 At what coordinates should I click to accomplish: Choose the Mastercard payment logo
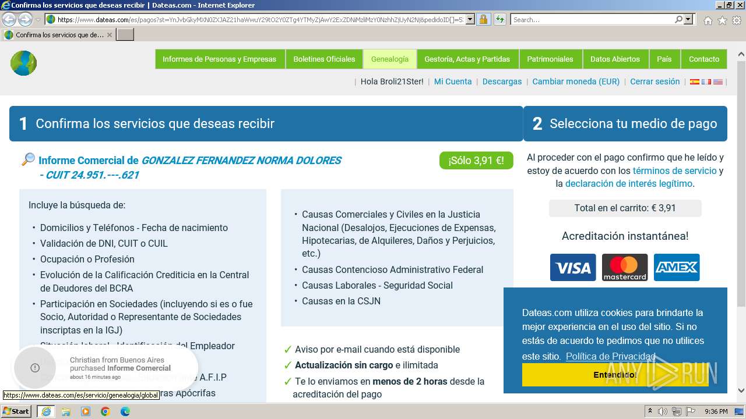click(x=625, y=267)
